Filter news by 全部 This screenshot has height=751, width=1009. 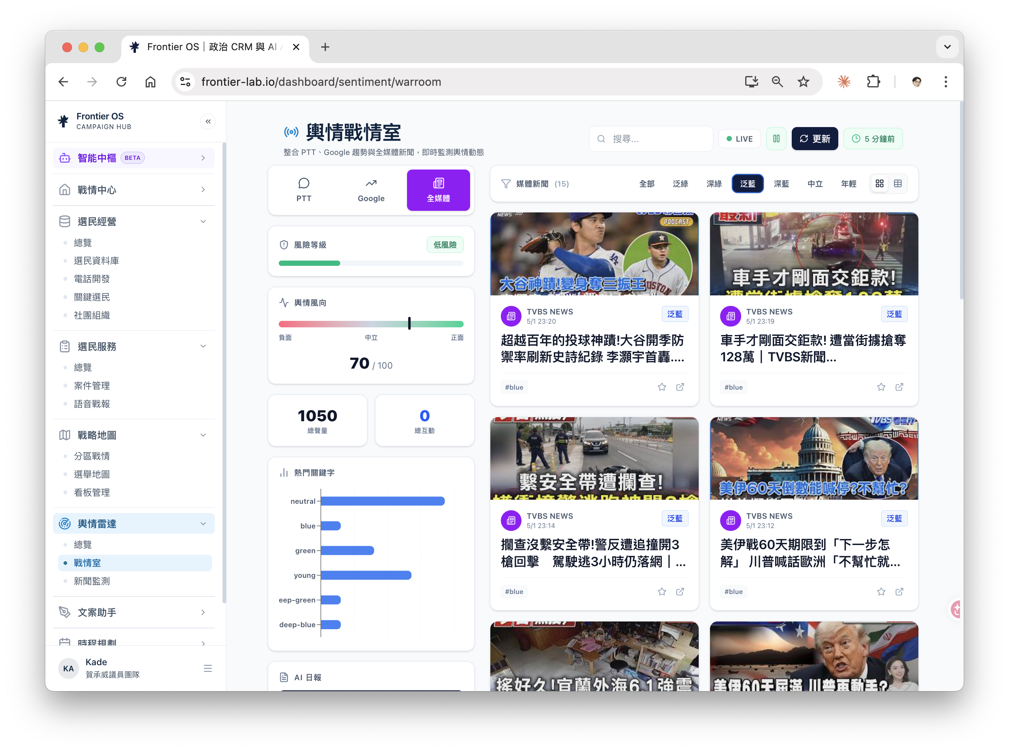pos(647,184)
